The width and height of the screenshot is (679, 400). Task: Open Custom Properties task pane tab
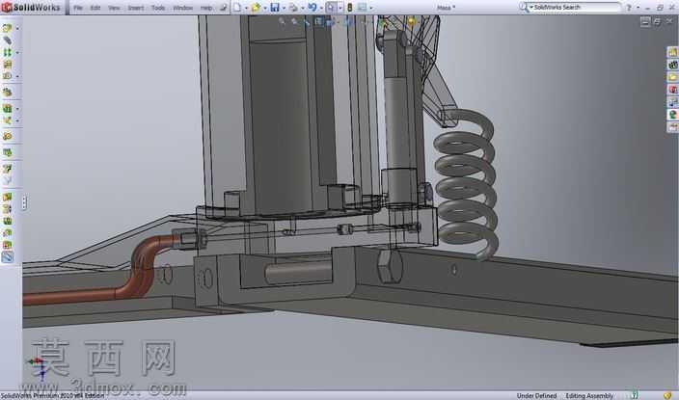pos(672,127)
